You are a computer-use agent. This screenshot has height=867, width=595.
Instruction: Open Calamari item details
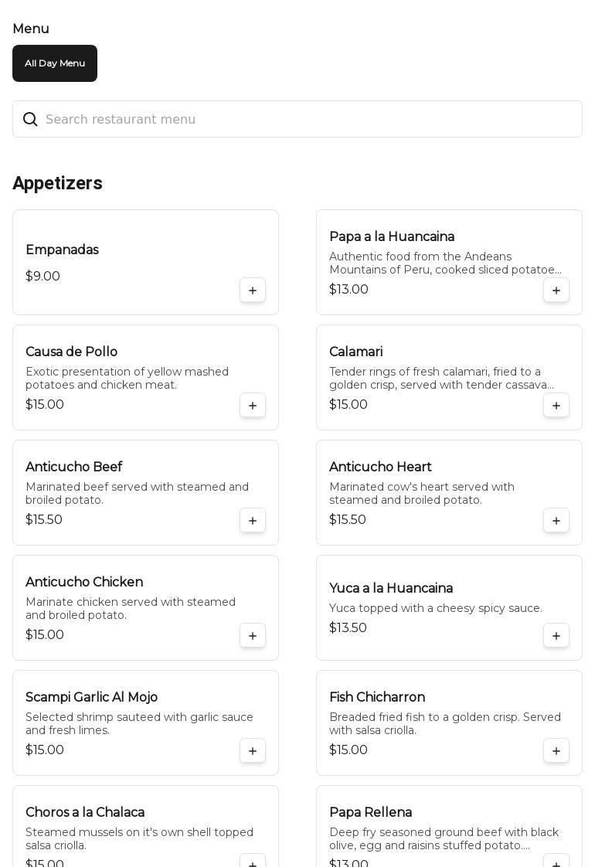tap(355, 352)
